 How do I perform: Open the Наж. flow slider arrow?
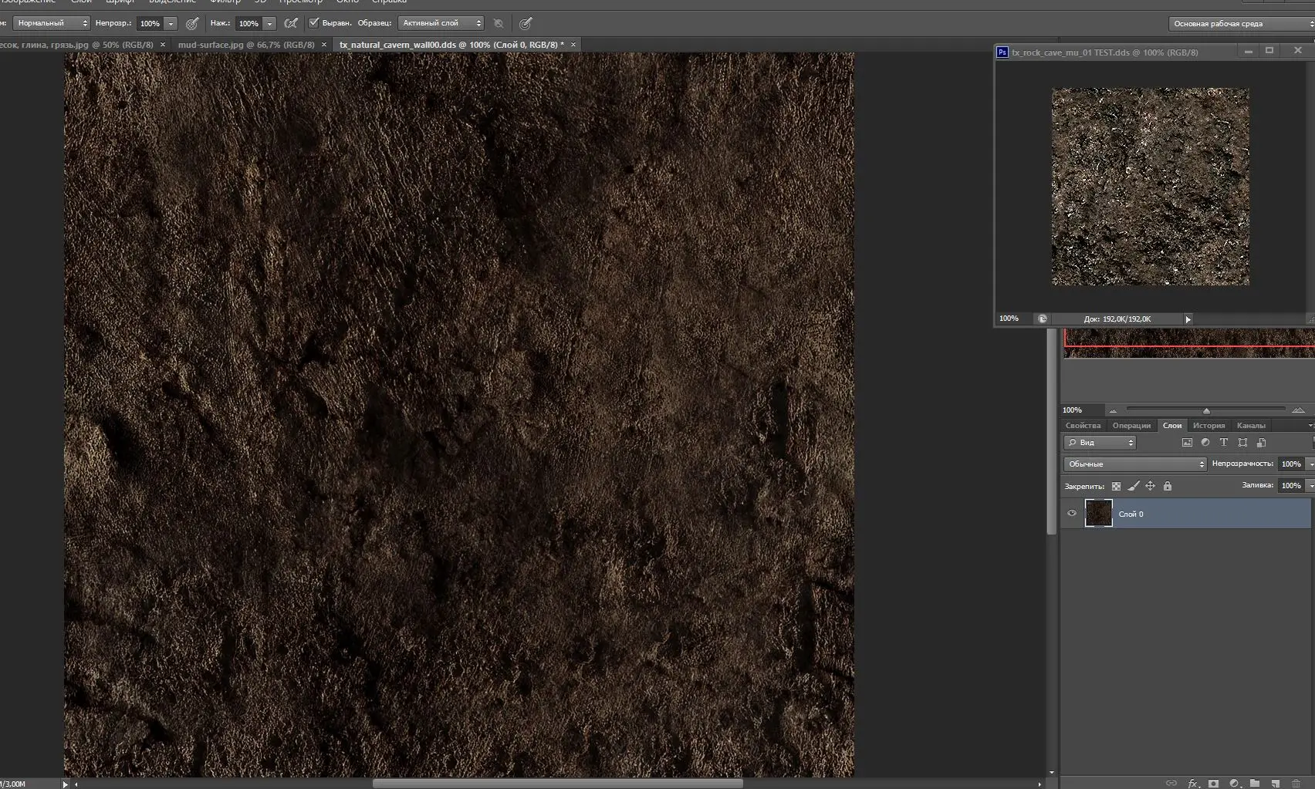(270, 23)
